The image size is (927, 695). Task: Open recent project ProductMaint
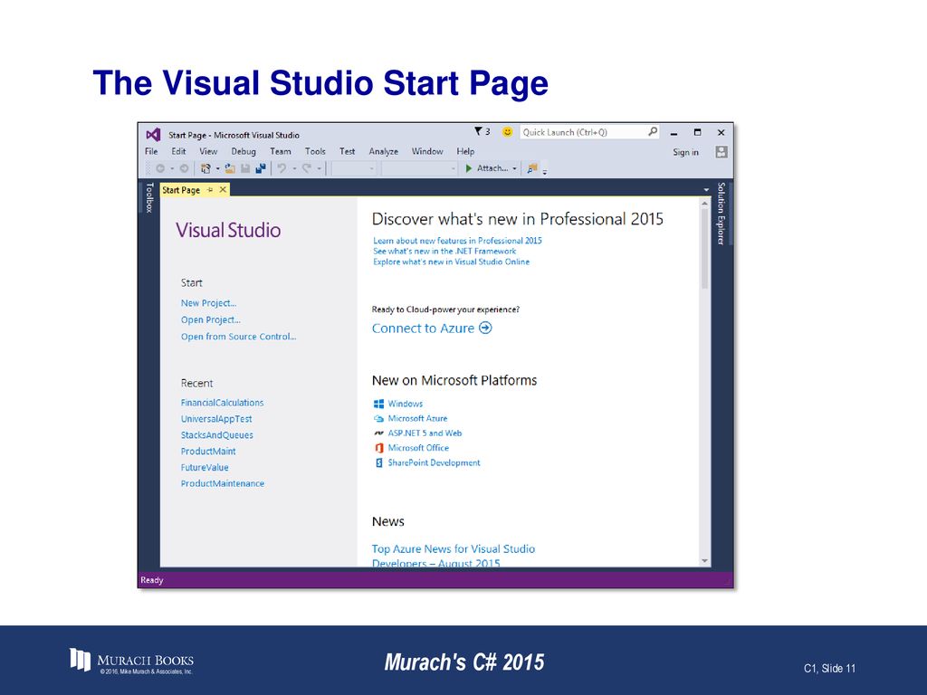click(208, 451)
